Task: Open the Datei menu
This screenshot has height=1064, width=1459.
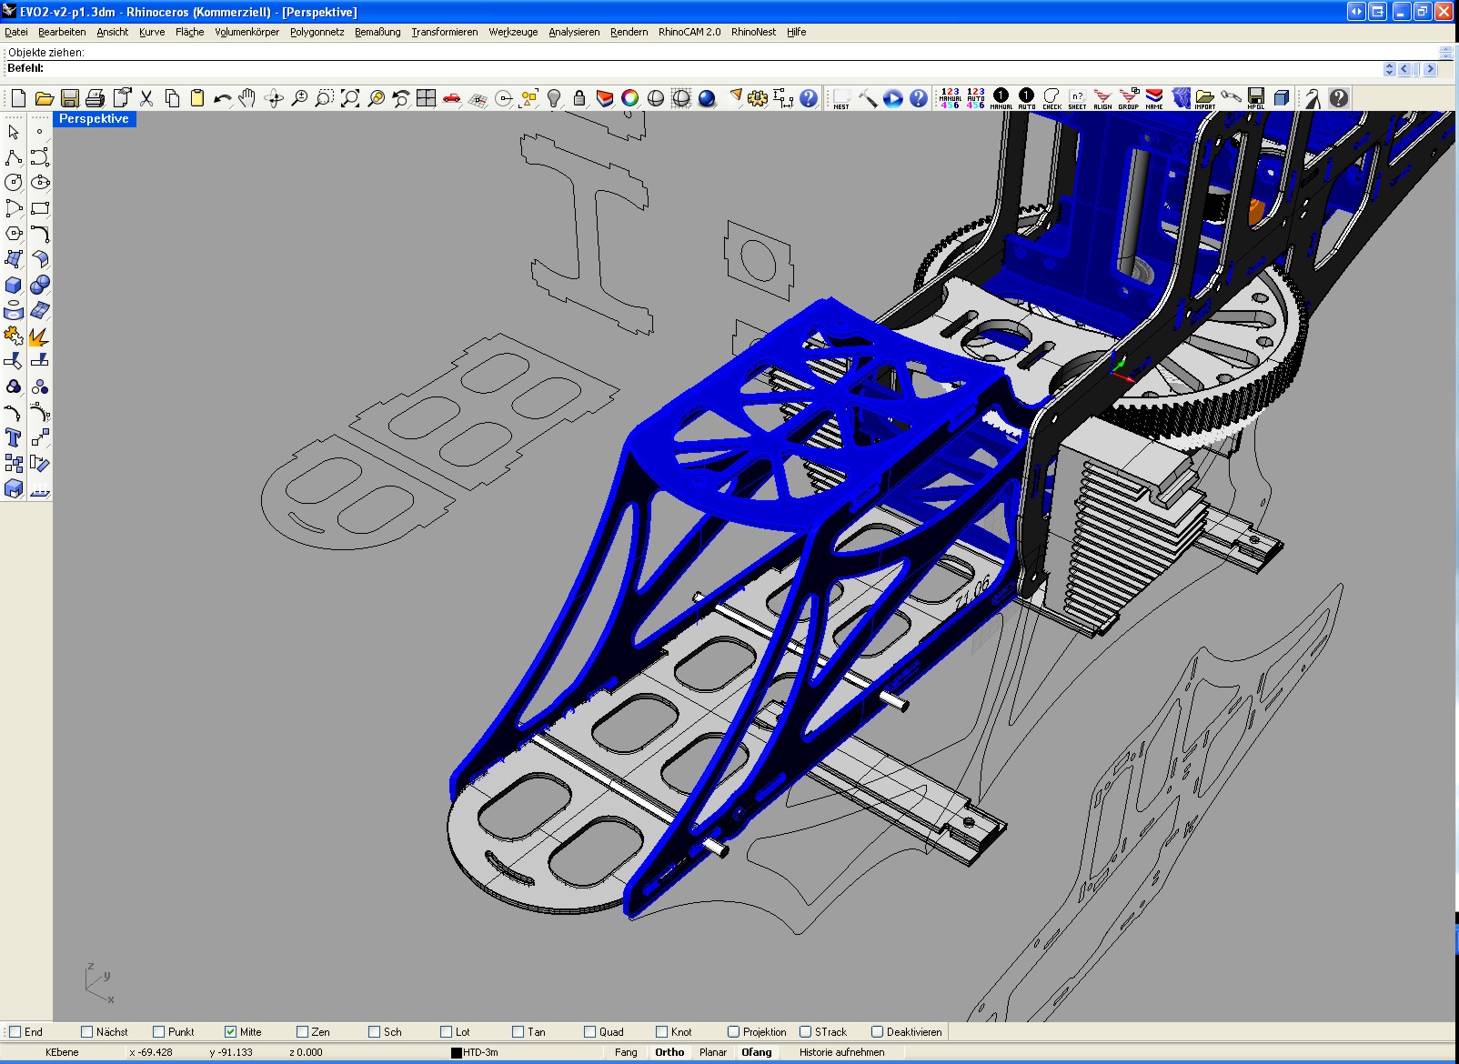Action: [16, 32]
